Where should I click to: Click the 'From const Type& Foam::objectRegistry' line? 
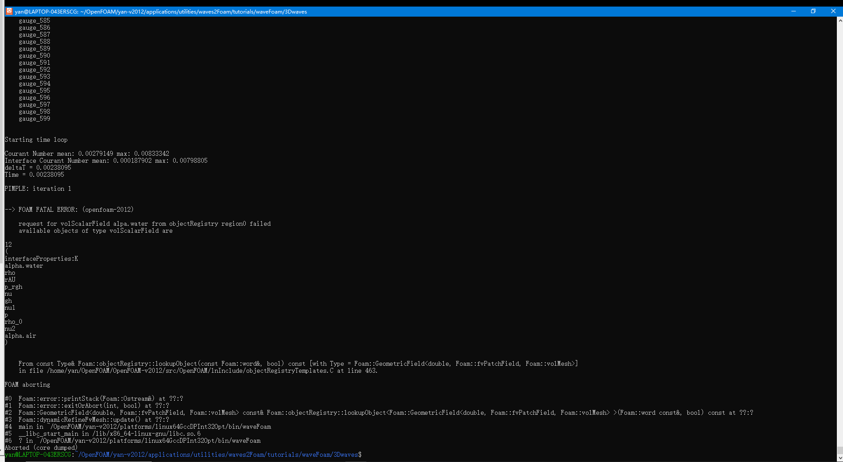pyautogui.click(x=298, y=364)
